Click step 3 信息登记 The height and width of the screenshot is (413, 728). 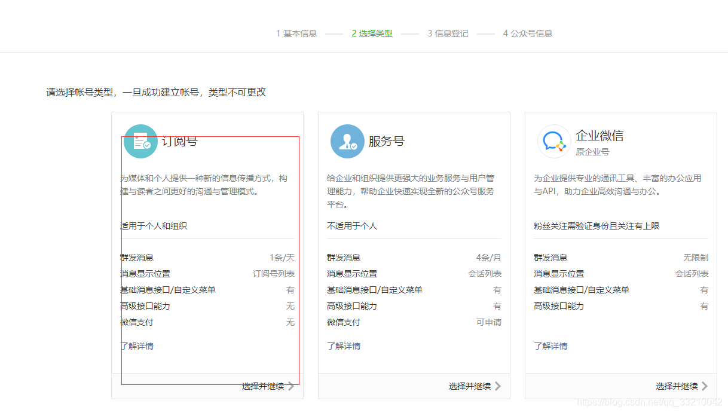pyautogui.click(x=448, y=33)
